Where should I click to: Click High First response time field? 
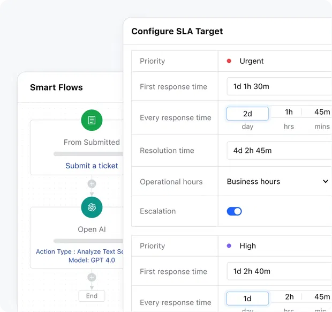point(278,272)
